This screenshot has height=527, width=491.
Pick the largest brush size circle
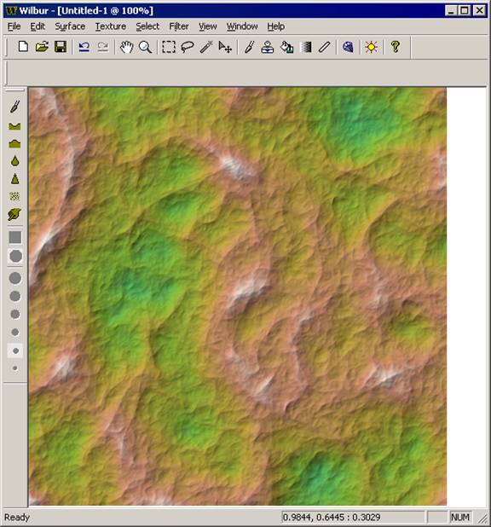(15, 278)
